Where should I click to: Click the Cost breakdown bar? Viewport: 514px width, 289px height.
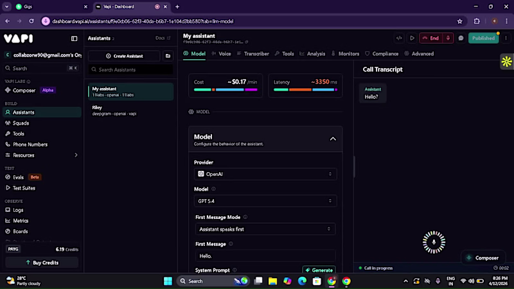tap(226, 89)
